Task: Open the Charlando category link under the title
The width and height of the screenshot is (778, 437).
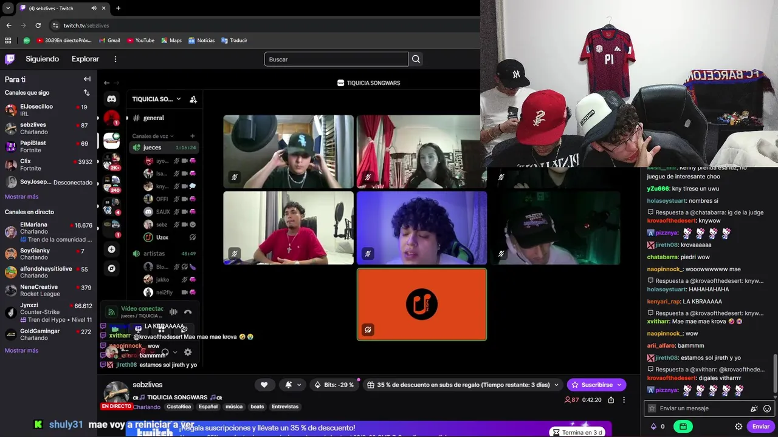Action: [x=146, y=407]
